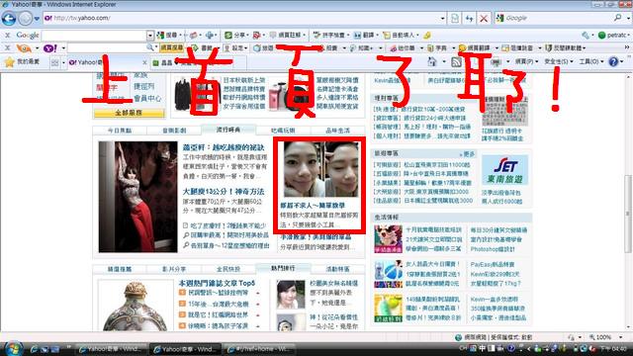
Task: Select the 影片分享 tab on the page
Action: click(x=174, y=269)
